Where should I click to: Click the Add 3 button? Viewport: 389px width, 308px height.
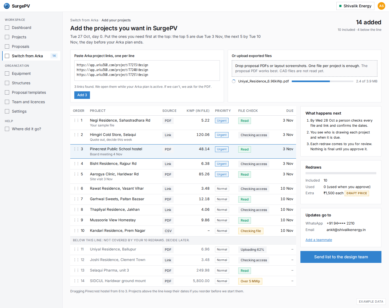pyautogui.click(x=82, y=95)
